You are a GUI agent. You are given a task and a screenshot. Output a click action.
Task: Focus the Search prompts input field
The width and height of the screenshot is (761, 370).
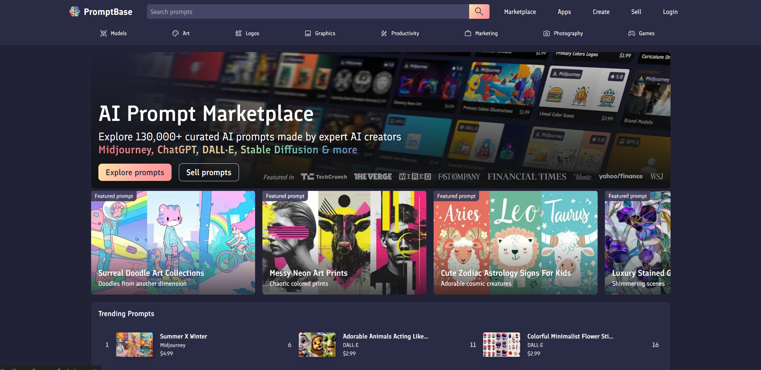[x=308, y=12]
